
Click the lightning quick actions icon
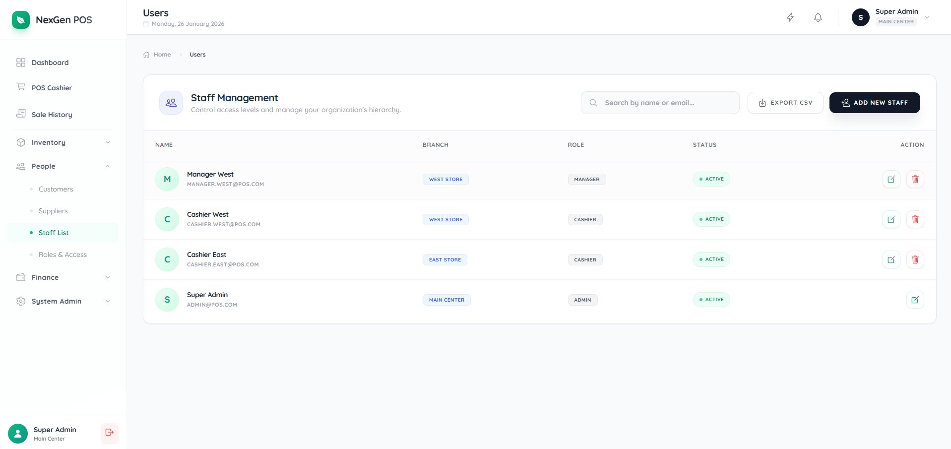790,17
